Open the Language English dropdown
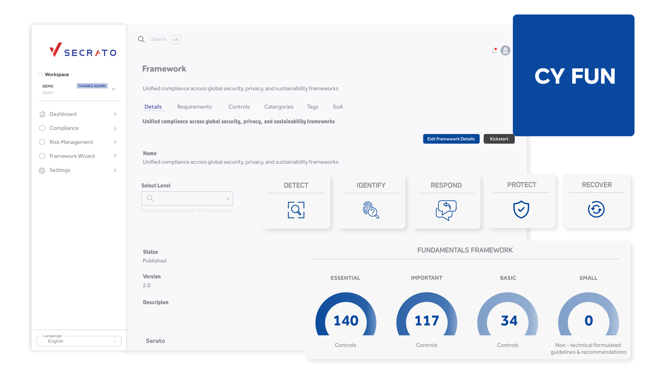The height and width of the screenshot is (375, 666). [x=79, y=341]
